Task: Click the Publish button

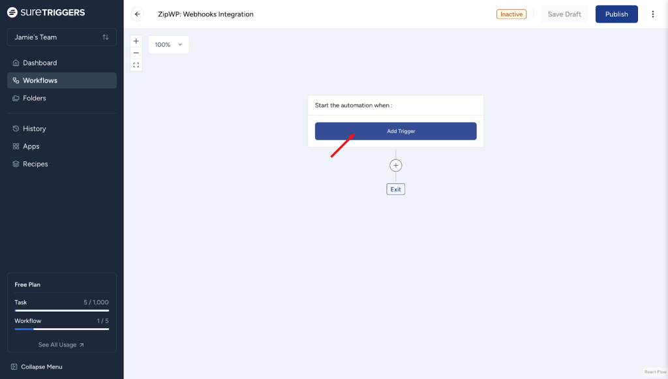Action: (616, 14)
